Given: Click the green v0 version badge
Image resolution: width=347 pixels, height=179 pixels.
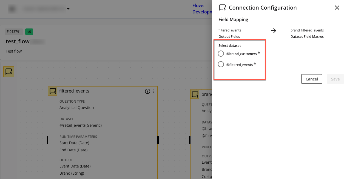Looking at the screenshot, I should tap(29, 31).
